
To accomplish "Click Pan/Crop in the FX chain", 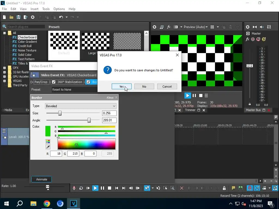I will (41, 82).
